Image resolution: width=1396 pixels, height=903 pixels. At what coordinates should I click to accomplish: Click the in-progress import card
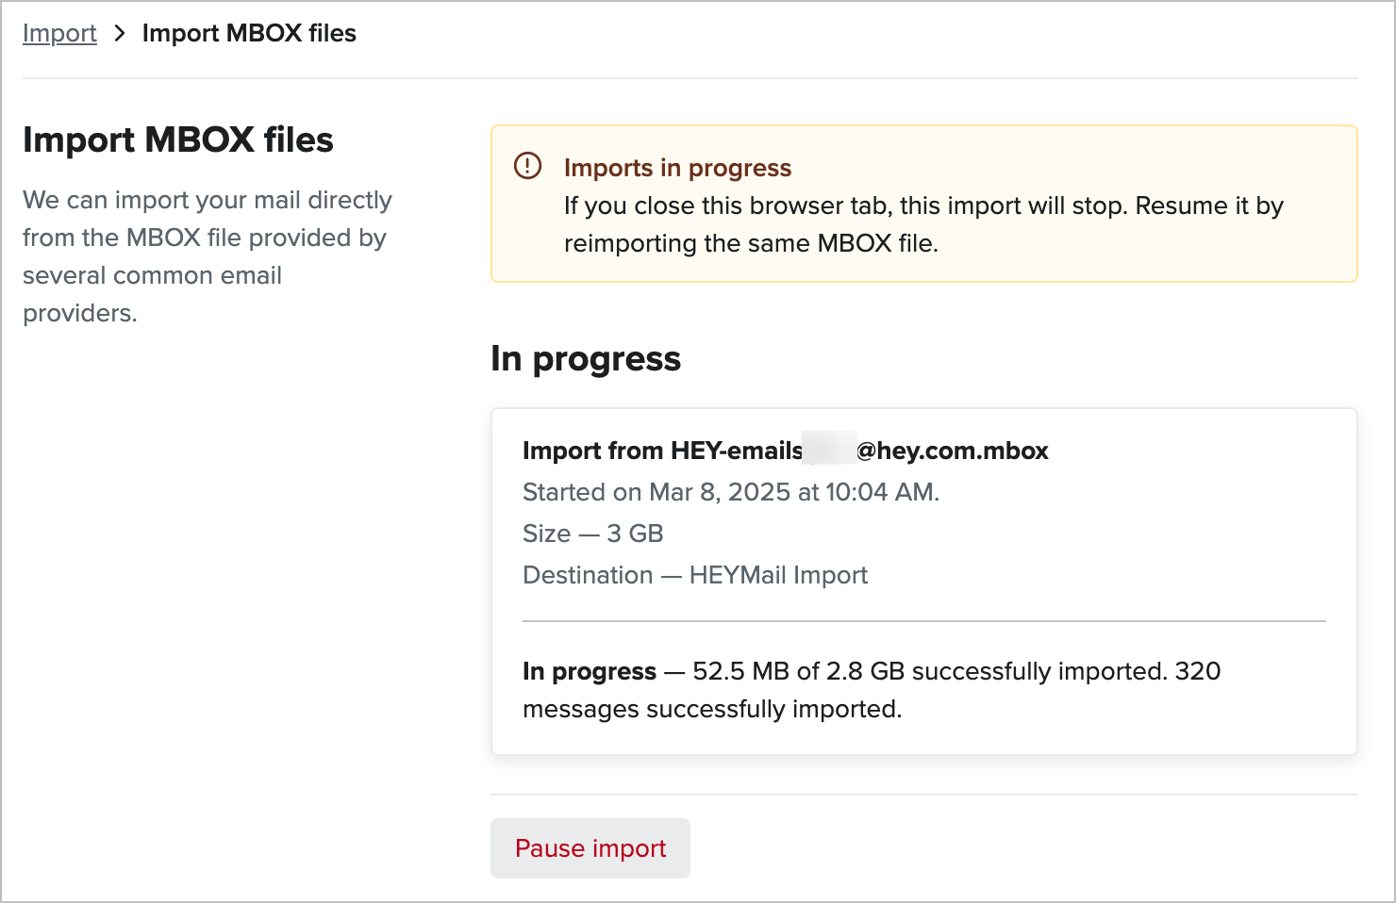922,580
